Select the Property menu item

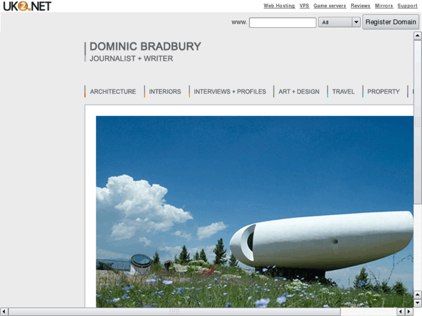384,92
